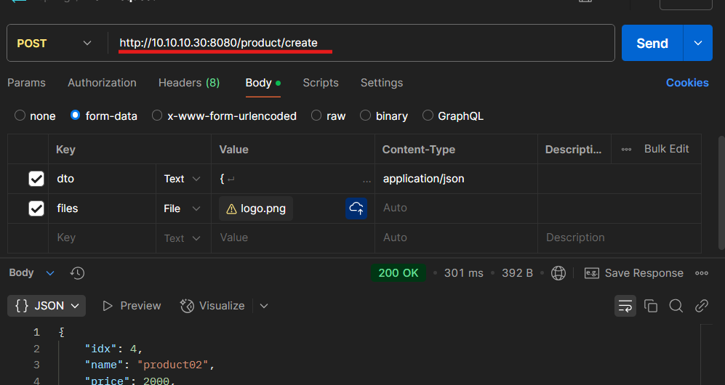The image size is (725, 385).
Task: Switch to the Authorization tab
Action: [x=102, y=83]
